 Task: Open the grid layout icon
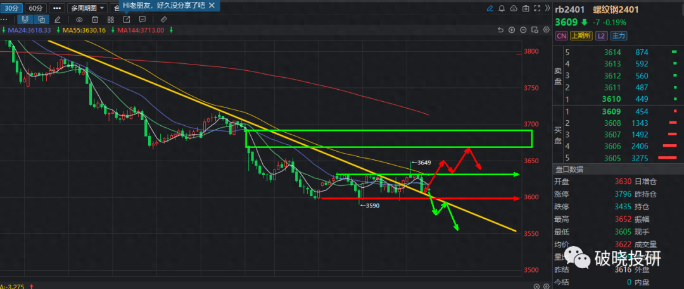coord(110,19)
